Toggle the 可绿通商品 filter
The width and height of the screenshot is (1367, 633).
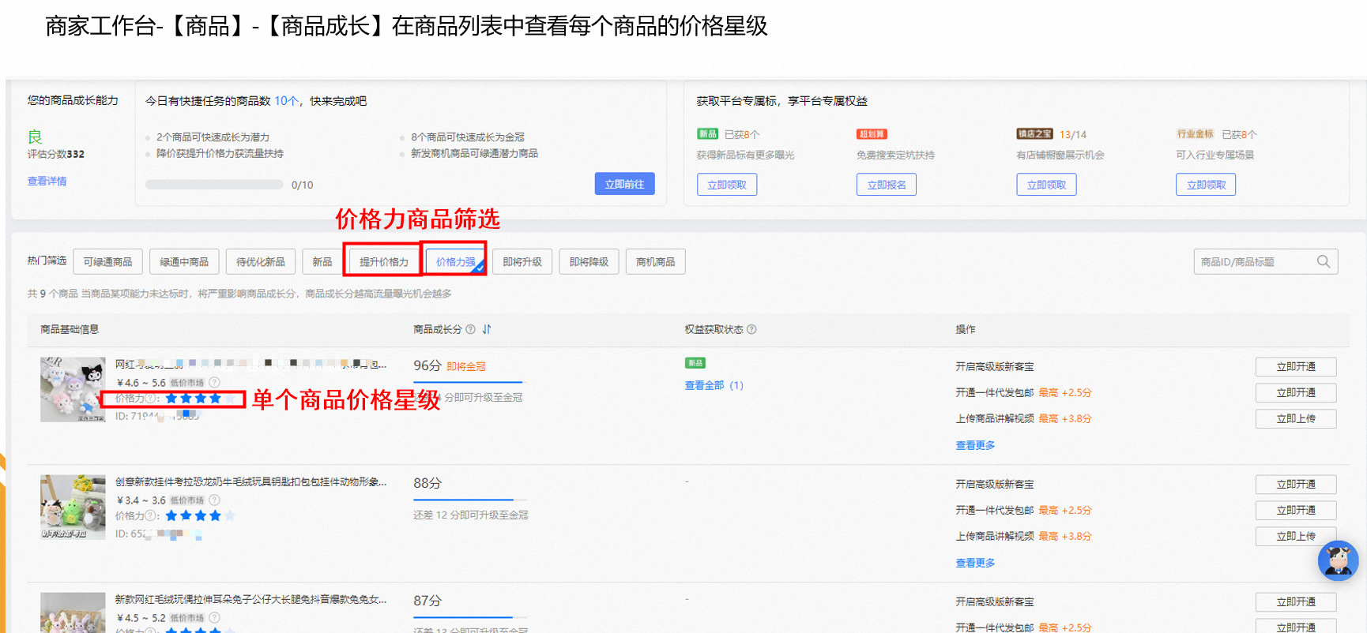coord(108,261)
